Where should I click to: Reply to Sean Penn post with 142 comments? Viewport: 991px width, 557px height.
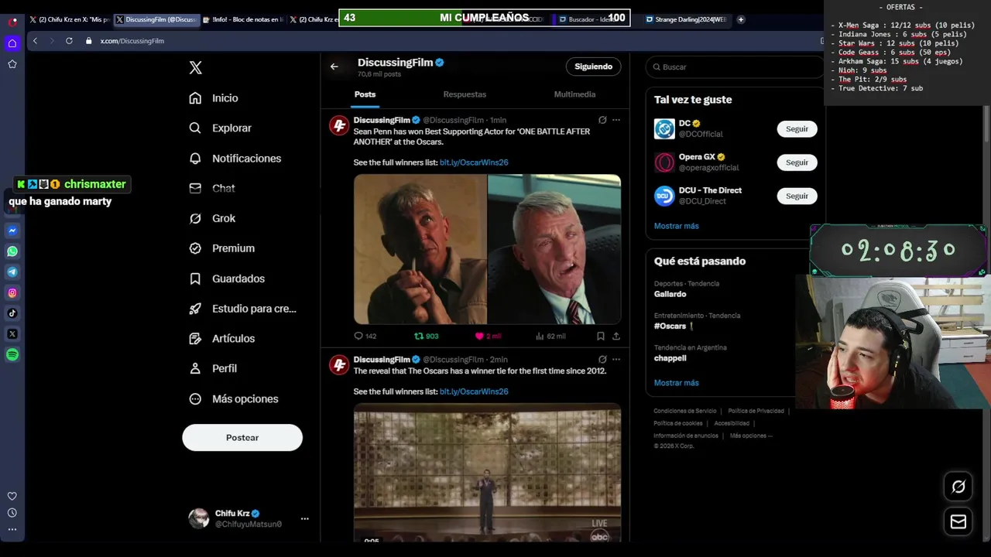tap(365, 337)
